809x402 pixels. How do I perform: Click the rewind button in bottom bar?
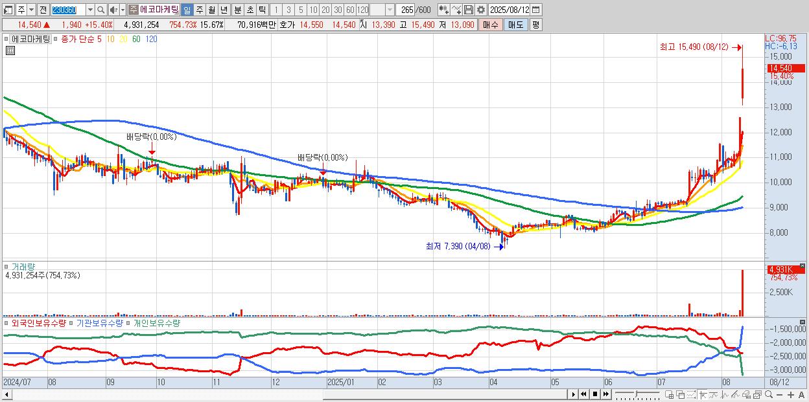pyautogui.click(x=583, y=394)
